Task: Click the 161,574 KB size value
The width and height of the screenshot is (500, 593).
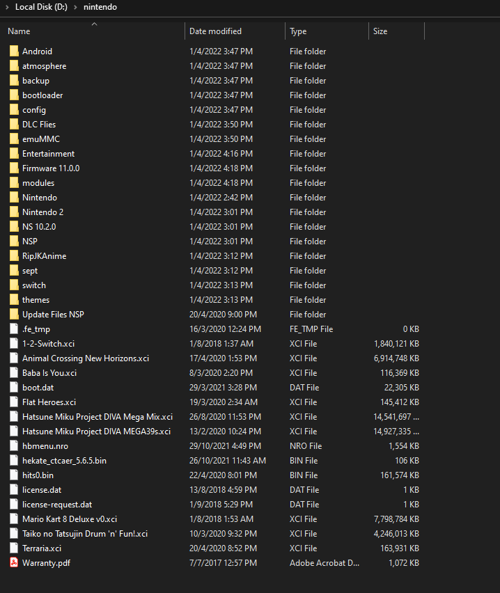Action: click(400, 475)
